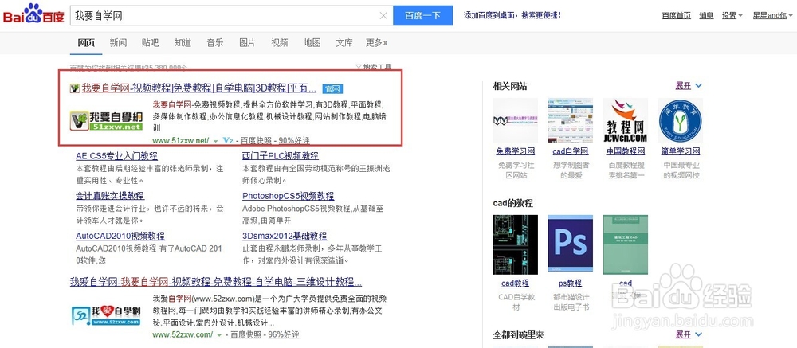Switch to the 视频 tab
This screenshot has width=797, height=348.
(280, 43)
